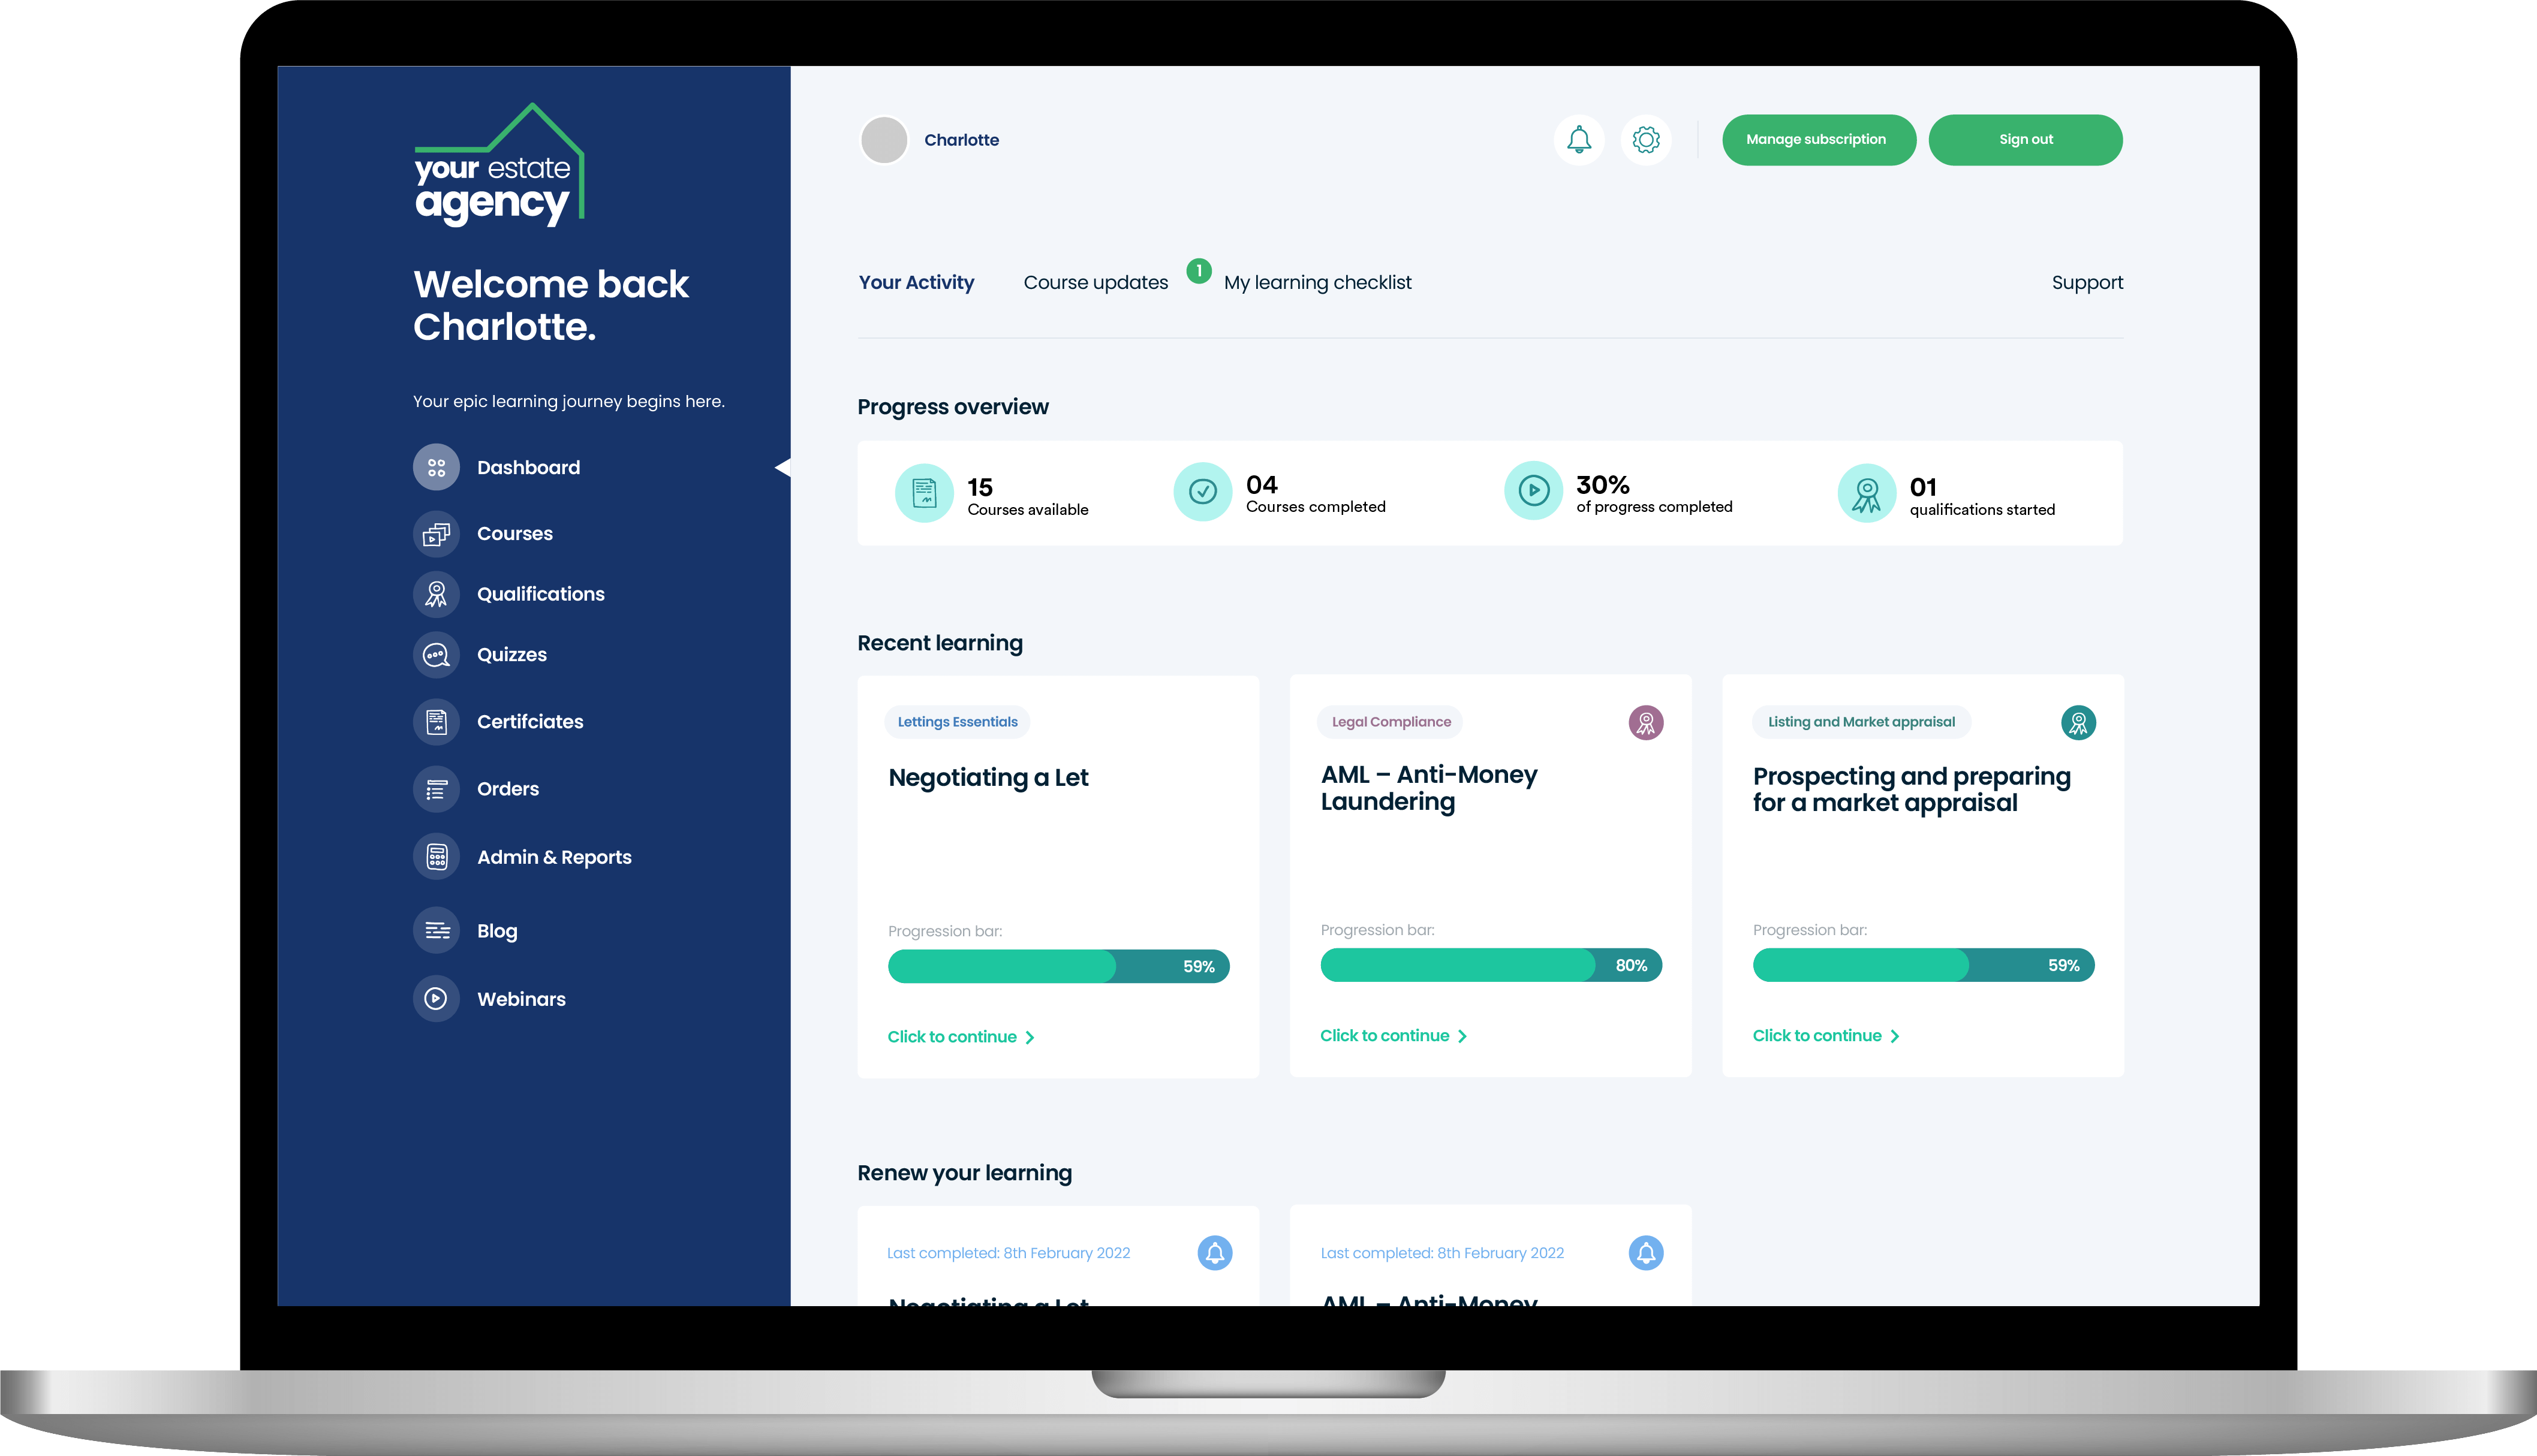
Task: Switch to the Course updates tab
Action: tap(1095, 282)
